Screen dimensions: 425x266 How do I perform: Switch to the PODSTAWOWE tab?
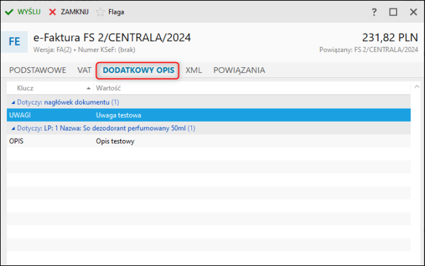pyautogui.click(x=37, y=70)
